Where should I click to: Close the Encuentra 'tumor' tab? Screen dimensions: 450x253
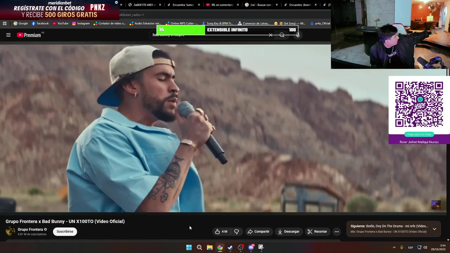point(199,5)
